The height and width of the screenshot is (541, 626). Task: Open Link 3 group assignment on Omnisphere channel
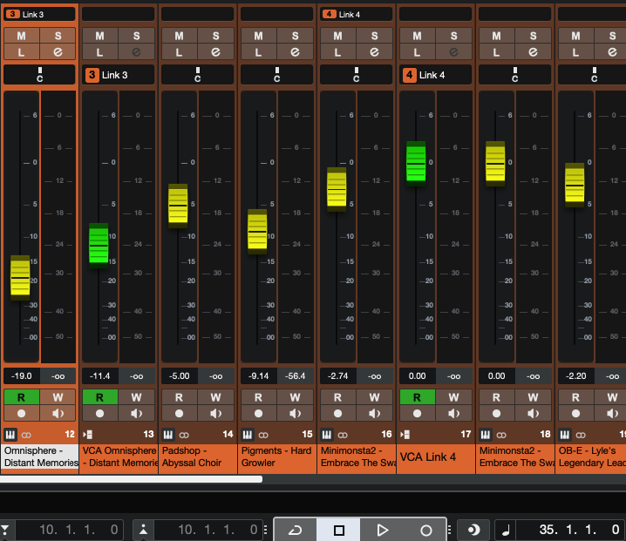[x=38, y=14]
